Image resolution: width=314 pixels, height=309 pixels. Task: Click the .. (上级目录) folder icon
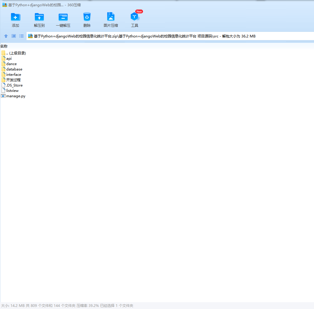[3, 53]
